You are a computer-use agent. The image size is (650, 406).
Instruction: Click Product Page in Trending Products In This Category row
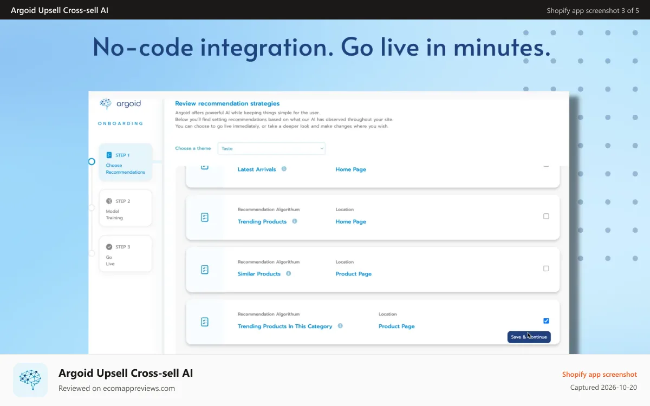396,326
